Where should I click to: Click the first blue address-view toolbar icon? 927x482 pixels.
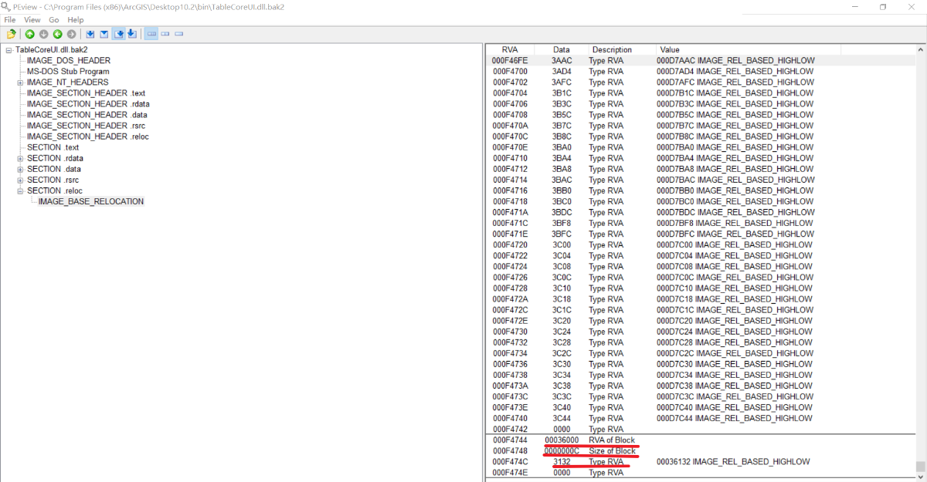pyautogui.click(x=90, y=34)
